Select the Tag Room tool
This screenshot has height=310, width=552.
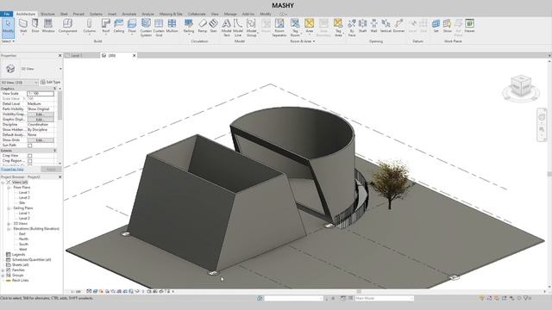pyautogui.click(x=295, y=28)
